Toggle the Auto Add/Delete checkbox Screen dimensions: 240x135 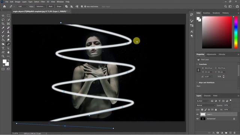pos(85,7)
